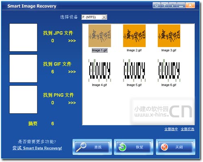This screenshot has width=203, height=162.
Task: Show found GIF files via >>> arrows
Action: click(x=72, y=72)
